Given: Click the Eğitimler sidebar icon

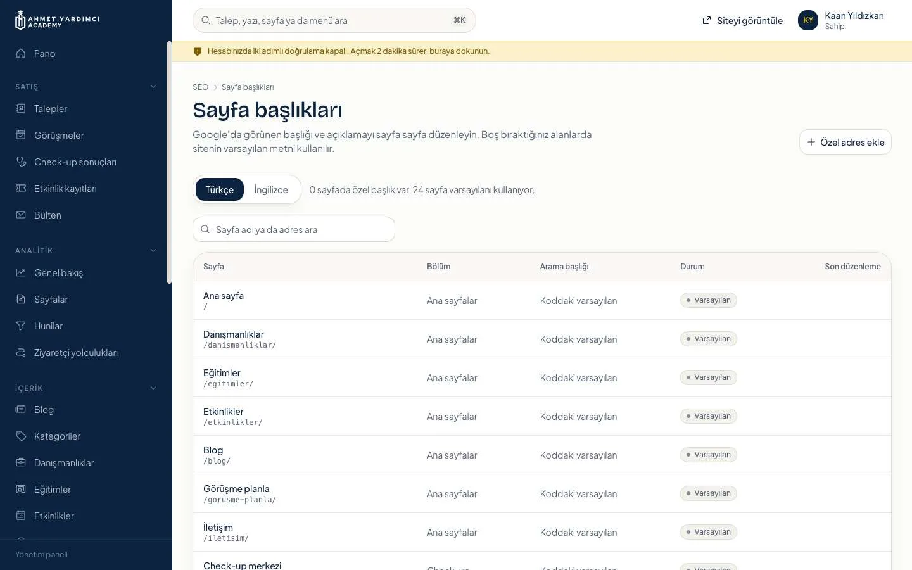Looking at the screenshot, I should click(x=21, y=489).
